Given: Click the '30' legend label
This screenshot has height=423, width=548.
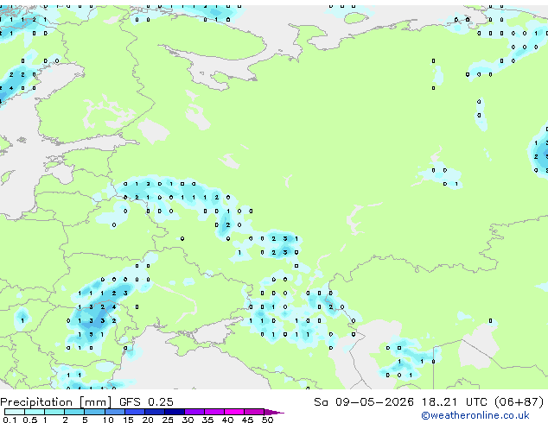Looking at the screenshot, I should 188,420.
